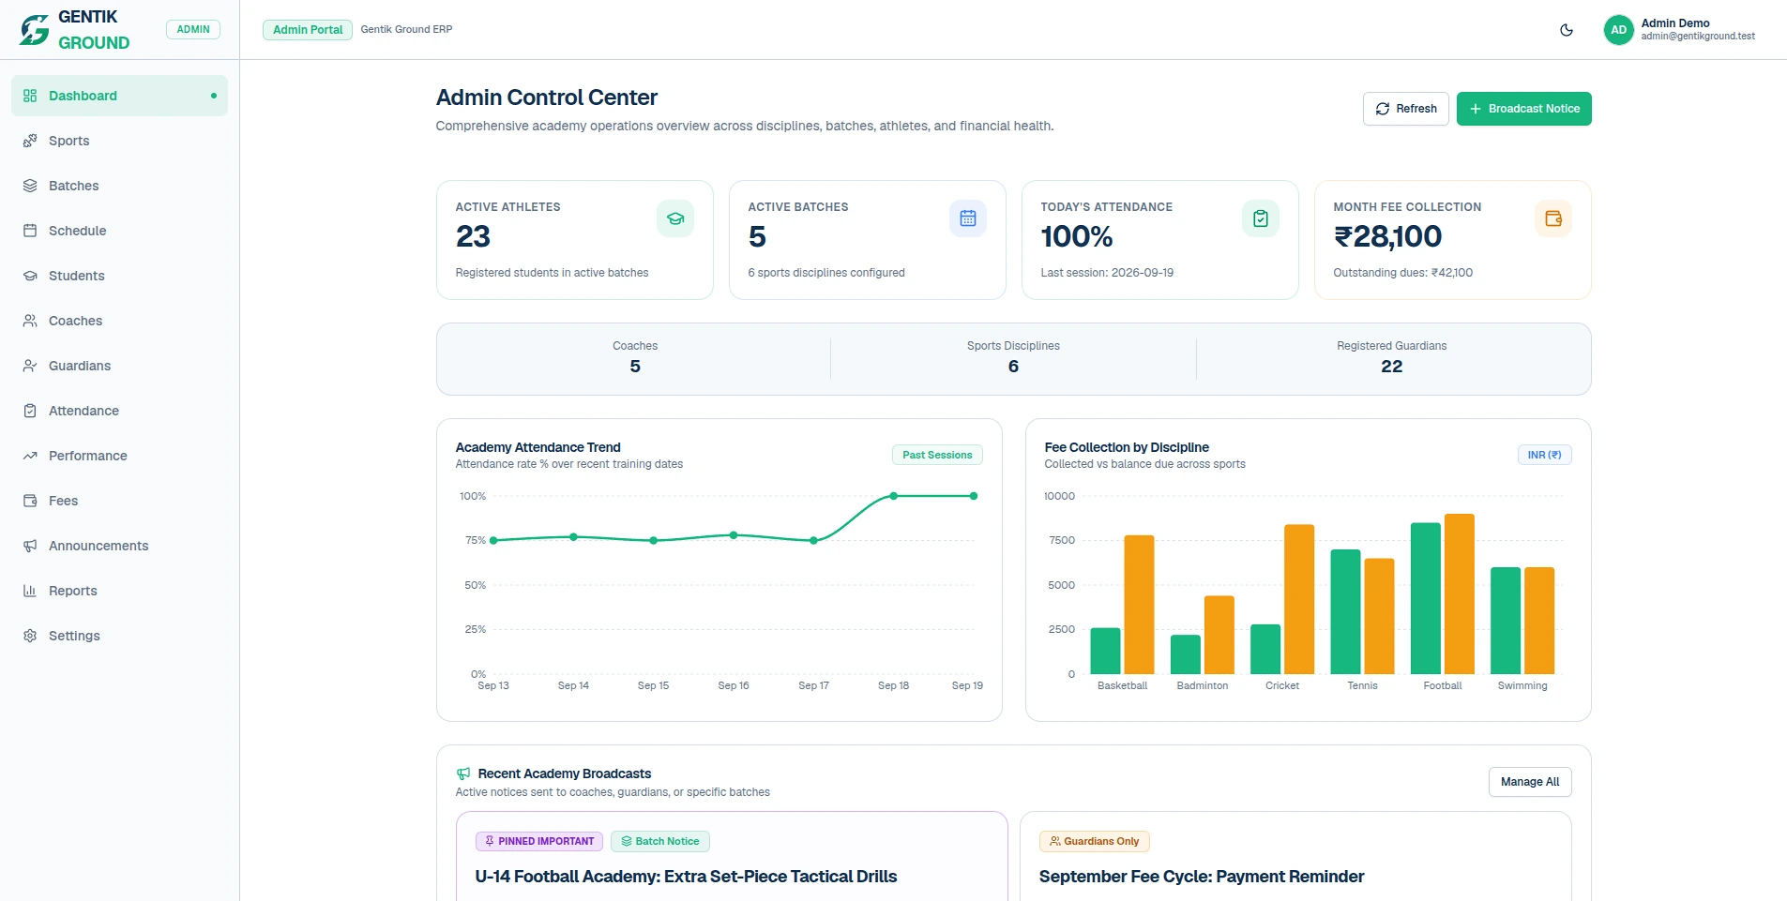Go to the Sports section
The image size is (1787, 901).
coord(119,141)
